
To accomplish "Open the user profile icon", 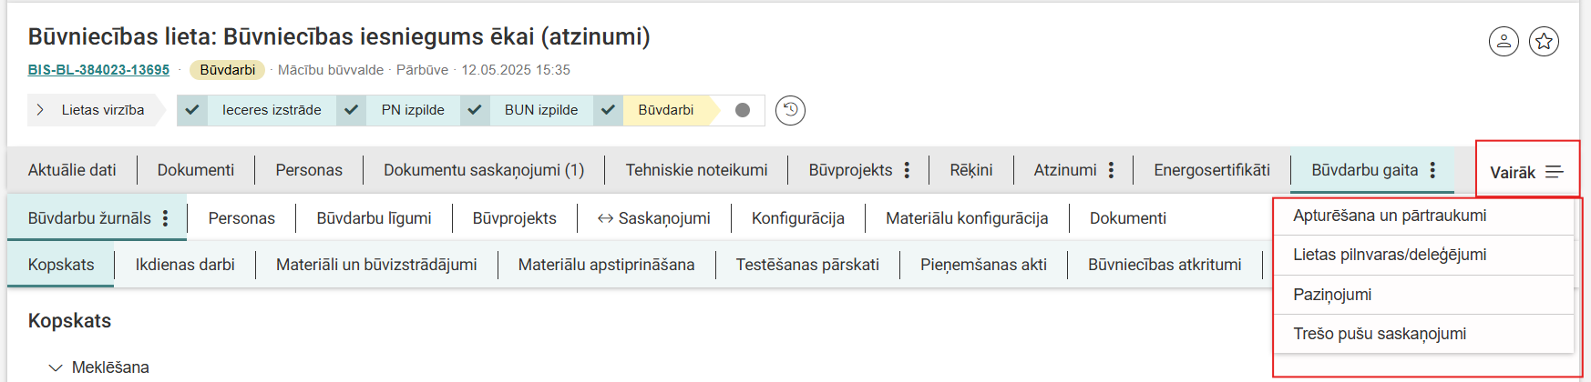I will [1504, 41].
